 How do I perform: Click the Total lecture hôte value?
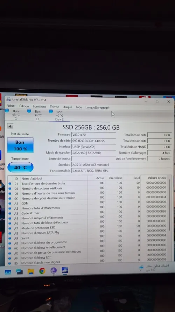[x=159, y=135]
